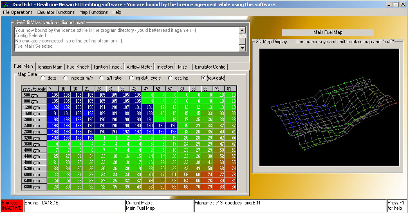Open the Emulator Functions menu
The image size is (408, 213).
(x=56, y=12)
